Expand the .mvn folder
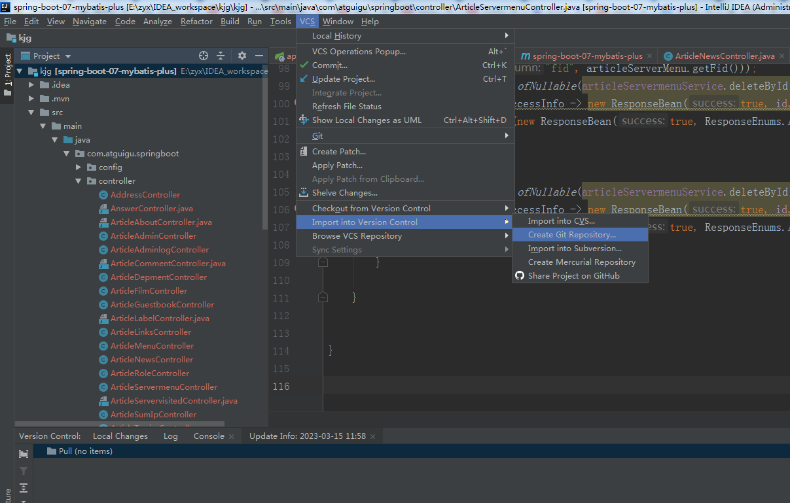 (31, 99)
